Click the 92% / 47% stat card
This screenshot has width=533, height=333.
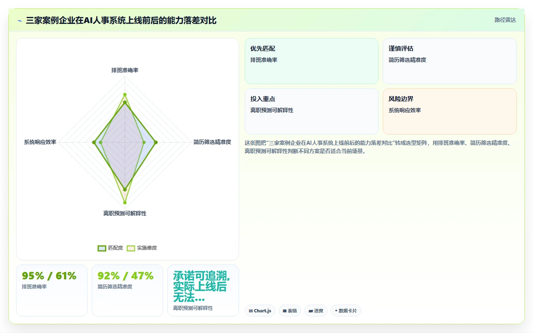point(127,290)
